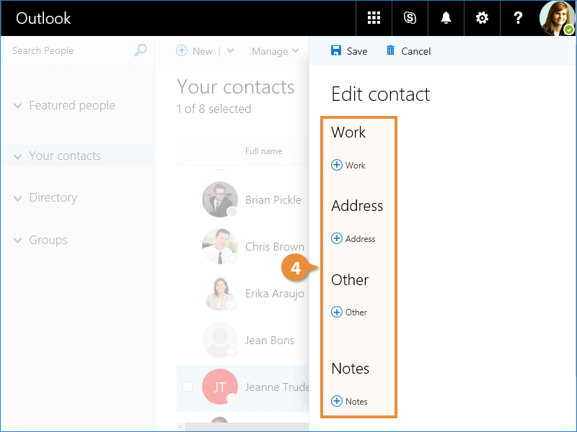Open the dropdown arrow next to New
Viewport: 577px width, 432px height.
231,51
